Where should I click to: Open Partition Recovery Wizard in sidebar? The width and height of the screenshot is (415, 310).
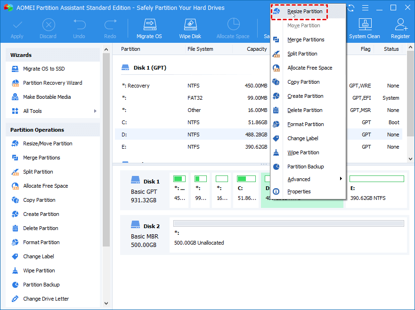click(x=52, y=83)
